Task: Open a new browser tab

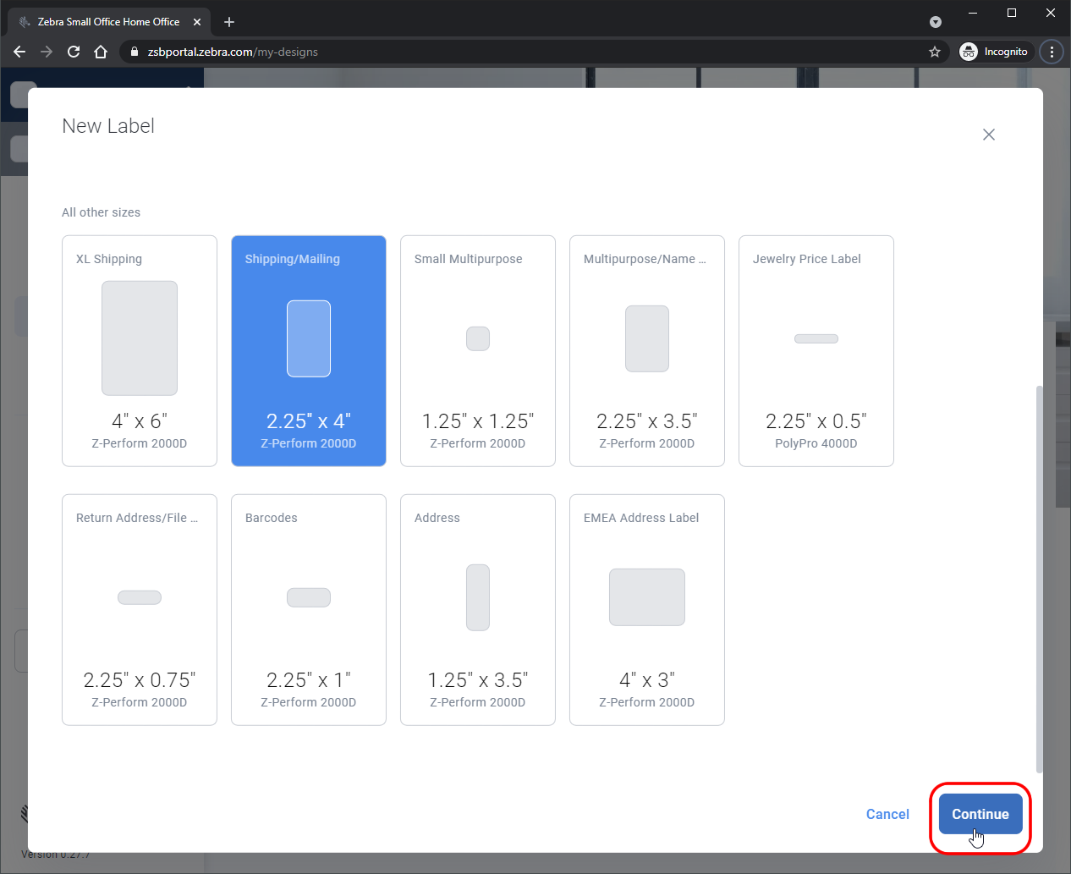Action: [229, 22]
